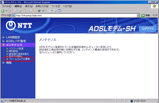Viewport: 159px width, 103px height.
Task: Open the Forward button history dropdown arrow
Action: point(12,11)
